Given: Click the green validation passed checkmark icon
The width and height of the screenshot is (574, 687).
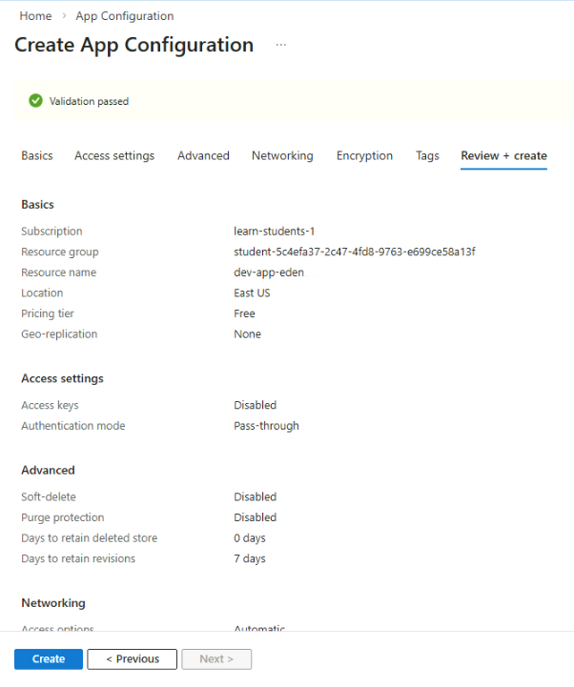Looking at the screenshot, I should click(35, 101).
